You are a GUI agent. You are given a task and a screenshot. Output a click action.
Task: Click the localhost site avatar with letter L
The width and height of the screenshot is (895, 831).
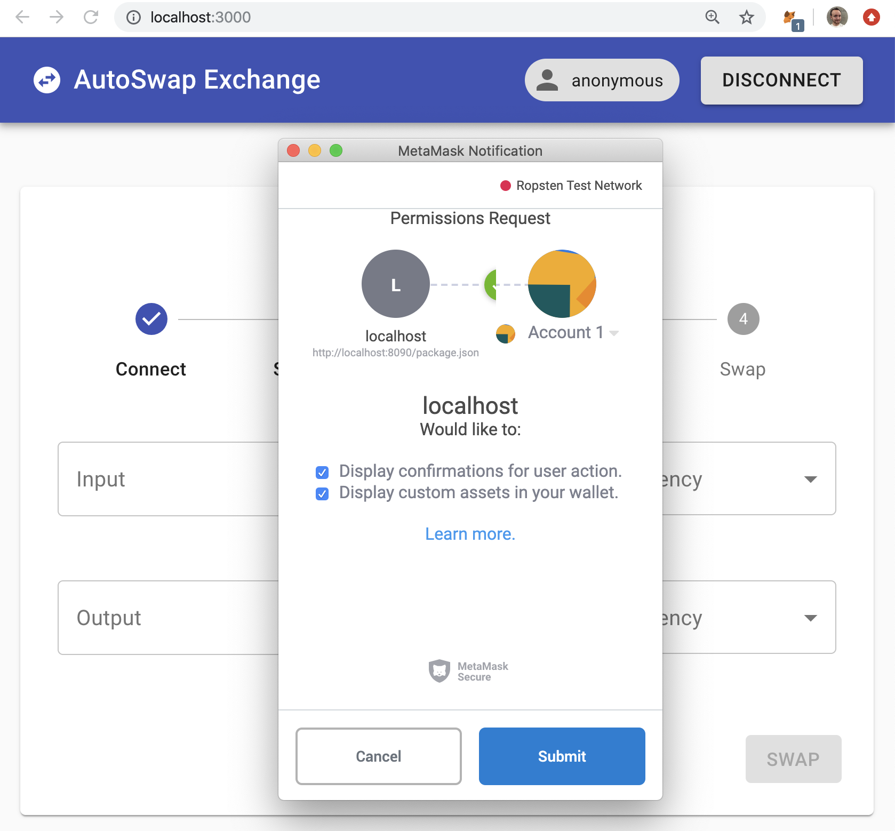click(396, 284)
